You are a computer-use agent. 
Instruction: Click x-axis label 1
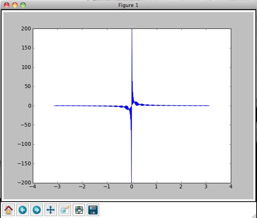[x=156, y=186]
